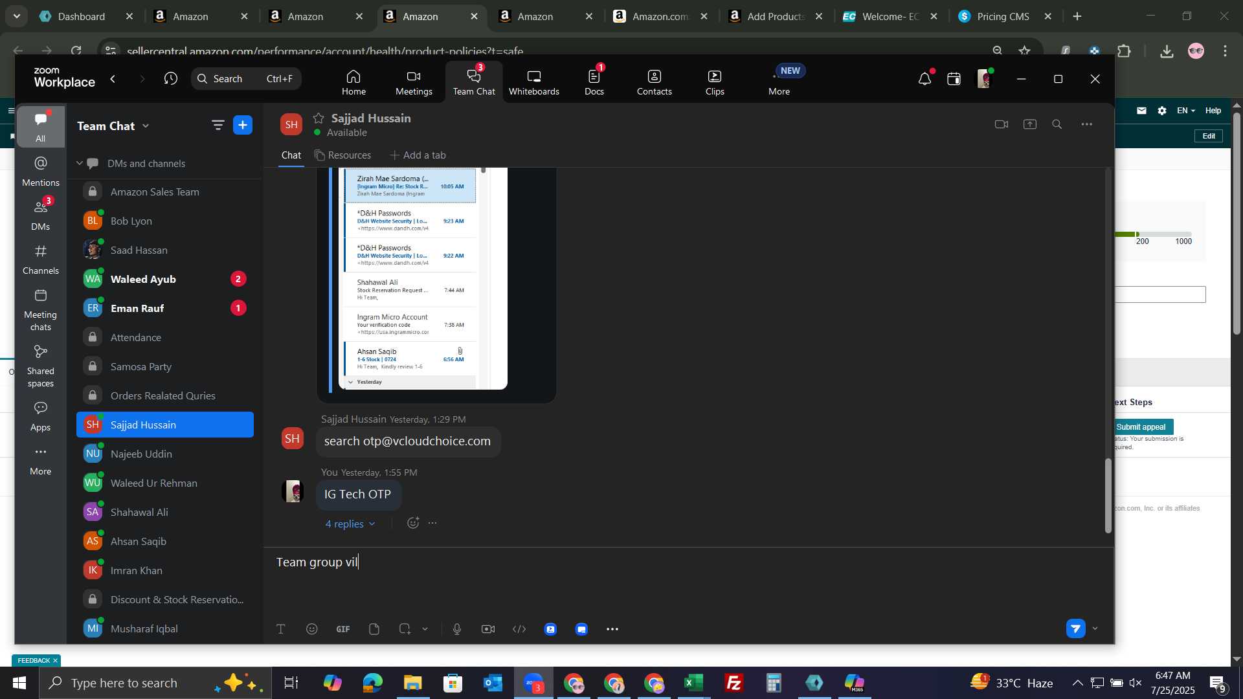
Task: Open Zoom Home tab
Action: pyautogui.click(x=353, y=83)
